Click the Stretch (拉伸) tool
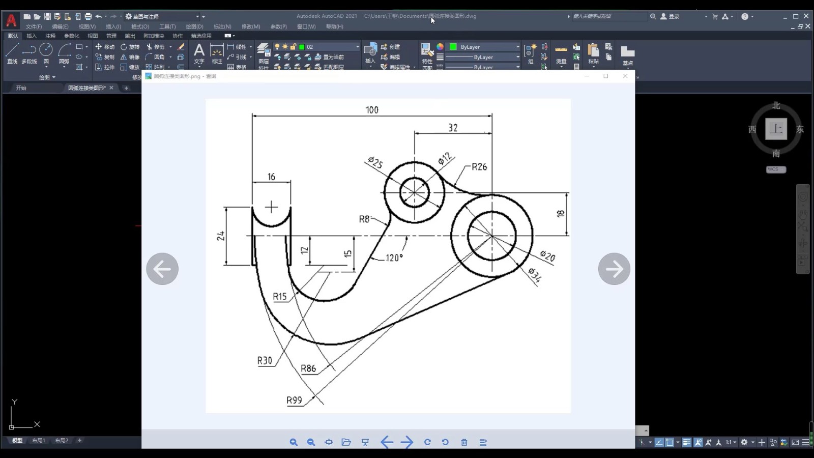 click(105, 67)
